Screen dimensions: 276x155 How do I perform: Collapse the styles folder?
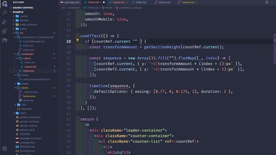tap(15, 88)
